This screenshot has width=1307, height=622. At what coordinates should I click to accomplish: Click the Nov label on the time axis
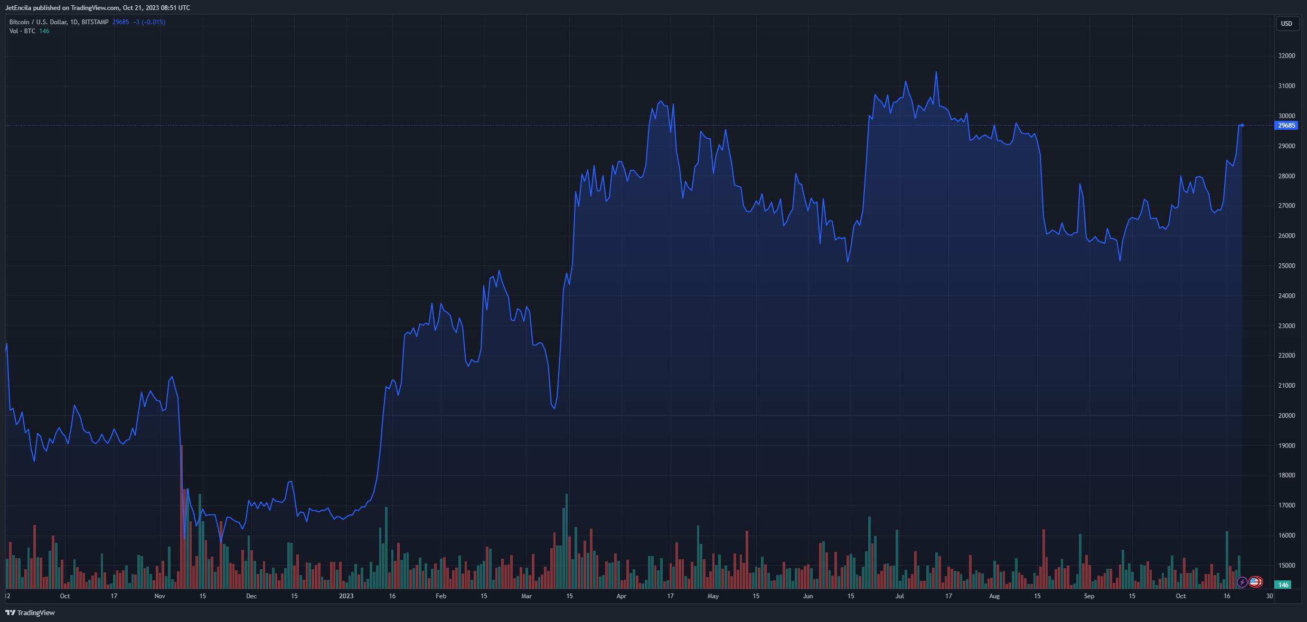pyautogui.click(x=159, y=596)
